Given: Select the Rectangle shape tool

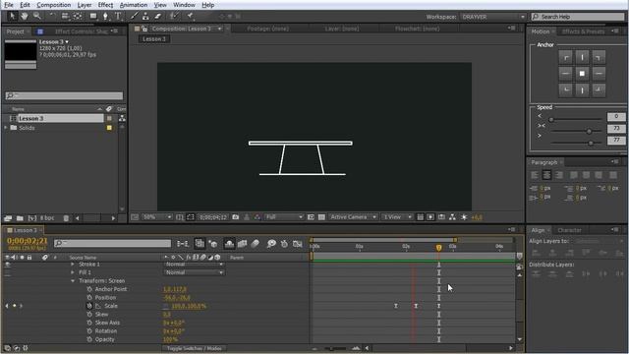Looking at the screenshot, I should coord(93,16).
